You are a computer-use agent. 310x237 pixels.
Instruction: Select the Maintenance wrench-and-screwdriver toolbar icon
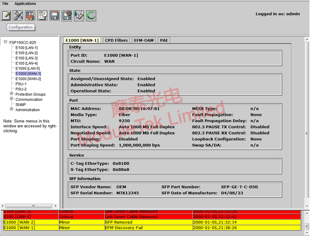point(18,15)
